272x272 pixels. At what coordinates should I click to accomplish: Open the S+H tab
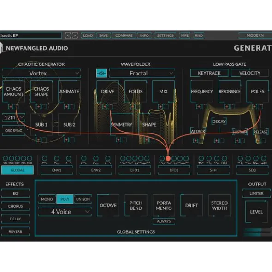coord(213,170)
